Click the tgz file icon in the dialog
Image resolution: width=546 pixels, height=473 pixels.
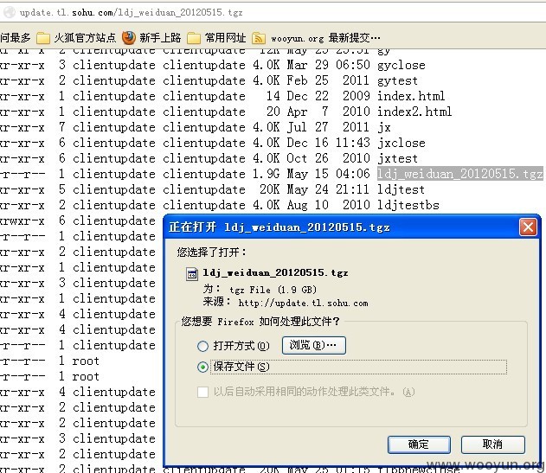tap(192, 273)
